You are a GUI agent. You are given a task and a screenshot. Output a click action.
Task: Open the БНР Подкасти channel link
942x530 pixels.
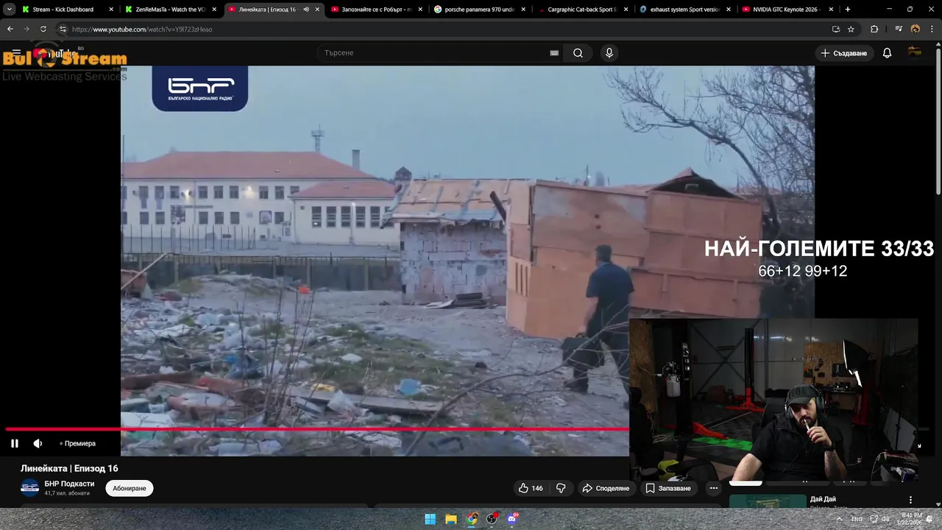pyautogui.click(x=69, y=484)
